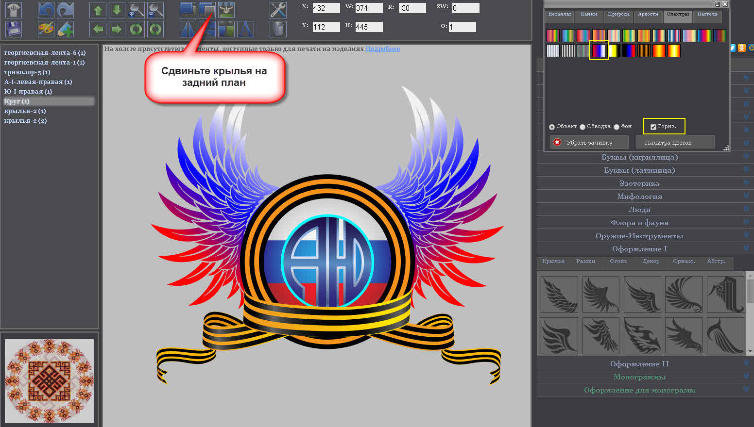
Task: Move object up with green arrow
Action: pyautogui.click(x=98, y=10)
